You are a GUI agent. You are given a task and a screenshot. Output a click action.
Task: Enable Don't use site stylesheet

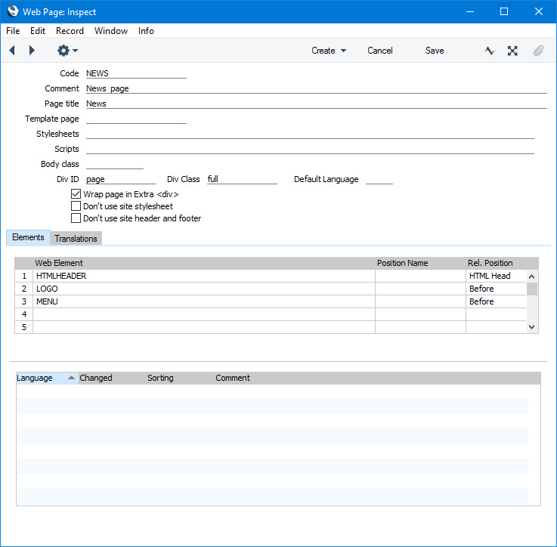coord(76,206)
